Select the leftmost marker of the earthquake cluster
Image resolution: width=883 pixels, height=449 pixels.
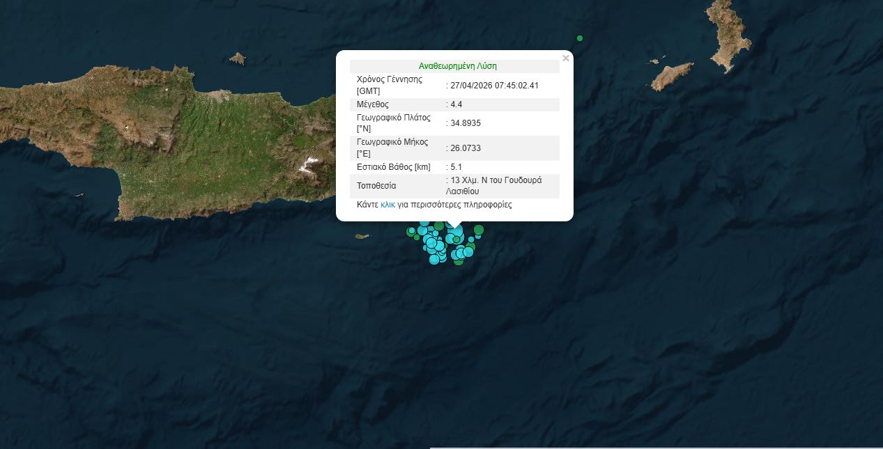point(412,230)
